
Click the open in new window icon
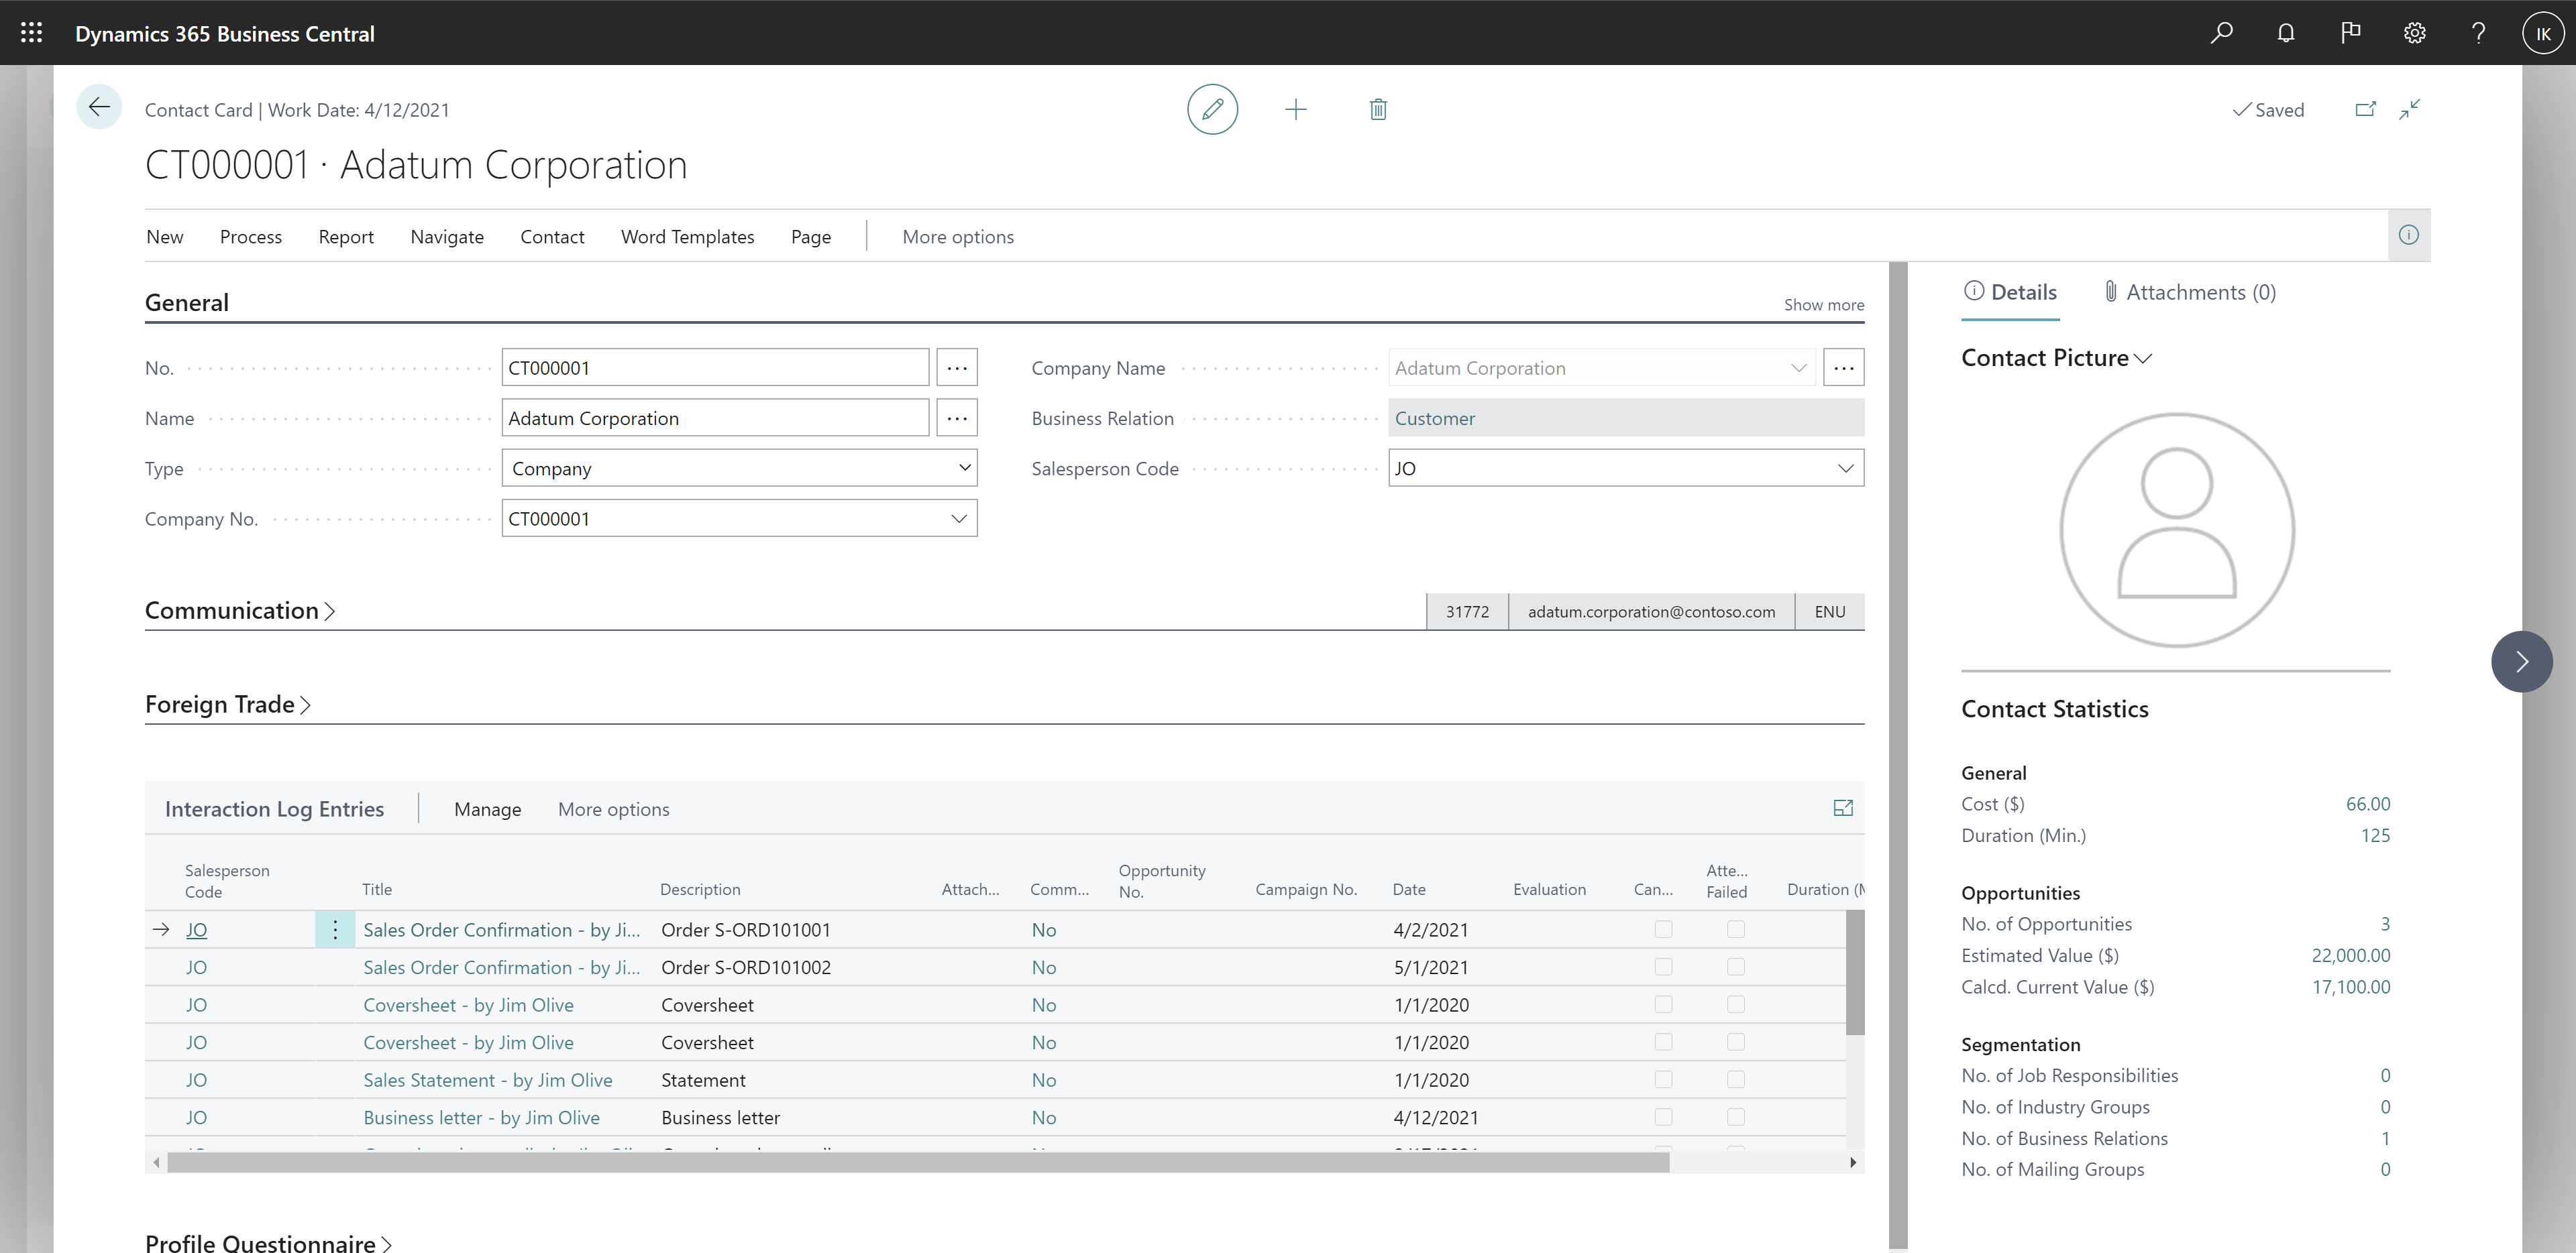coord(2364,109)
